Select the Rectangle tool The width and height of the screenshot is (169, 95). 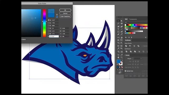coord(118,32)
